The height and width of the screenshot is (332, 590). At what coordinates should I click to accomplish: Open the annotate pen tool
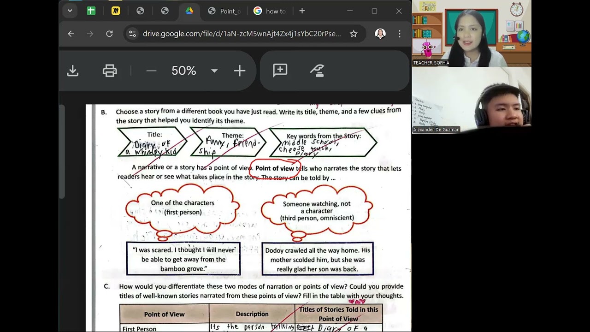317,71
